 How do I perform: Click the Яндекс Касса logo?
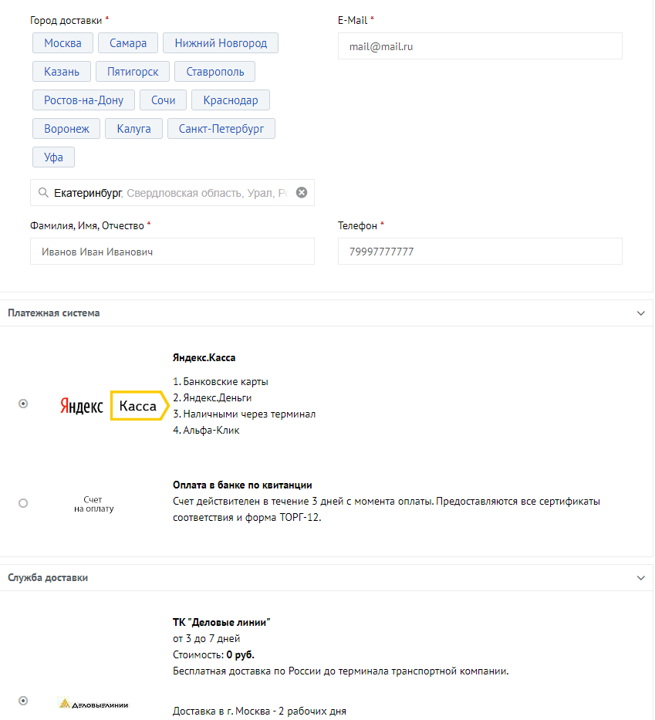coord(114,406)
